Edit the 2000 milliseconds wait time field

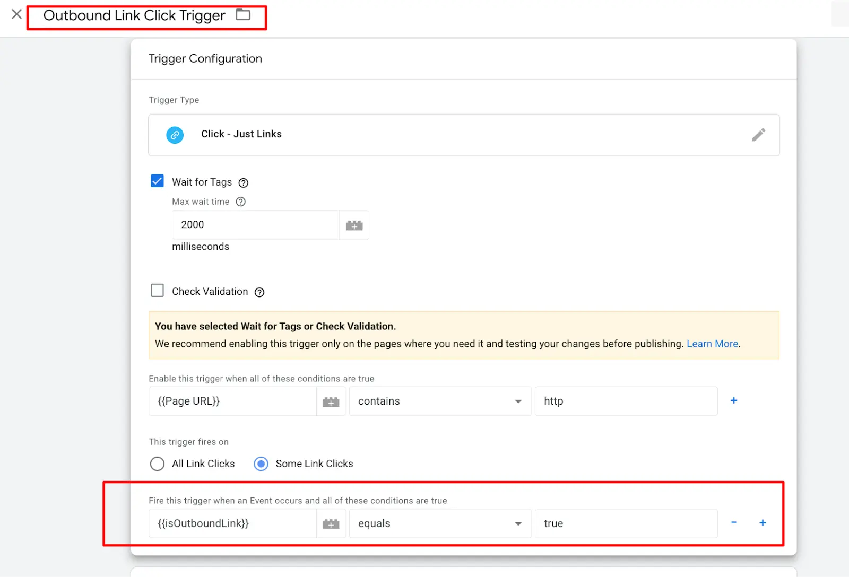[x=255, y=224]
